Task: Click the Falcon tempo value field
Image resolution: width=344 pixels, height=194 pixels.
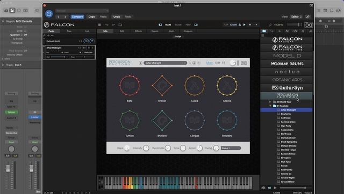Action: coord(233,25)
